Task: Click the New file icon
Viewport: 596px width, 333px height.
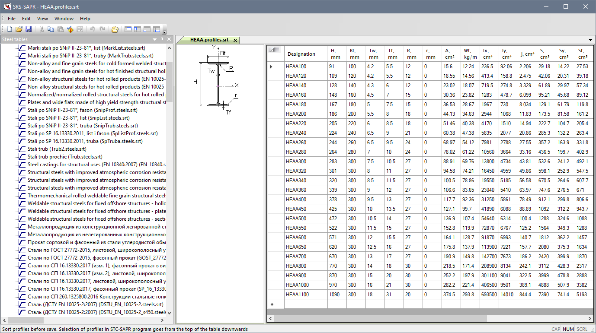Action: coord(10,29)
